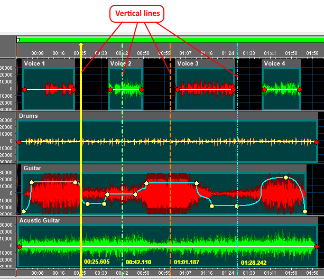This screenshot has width=324, height=279.
Task: Click the yellow playhead handle on the top ruler
Action: click(80, 45)
